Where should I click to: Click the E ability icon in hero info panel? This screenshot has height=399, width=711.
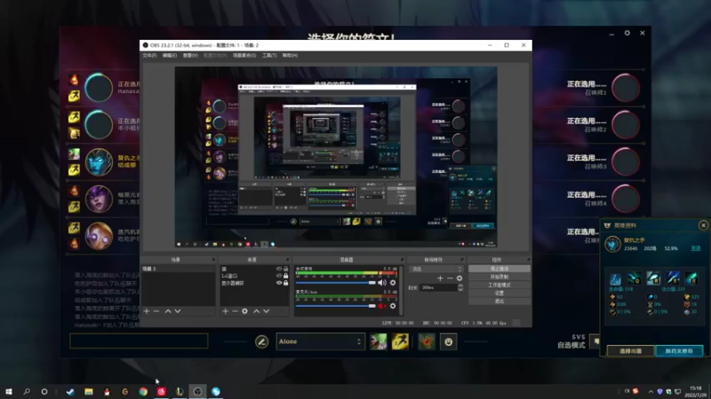tap(673, 278)
